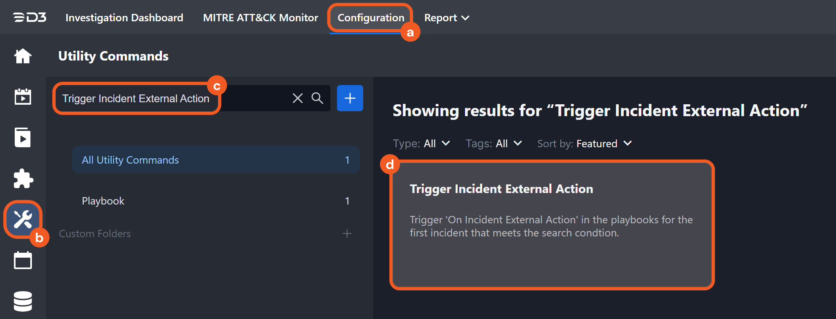Clear search text with the X icon
This screenshot has height=319, width=836.
click(298, 98)
